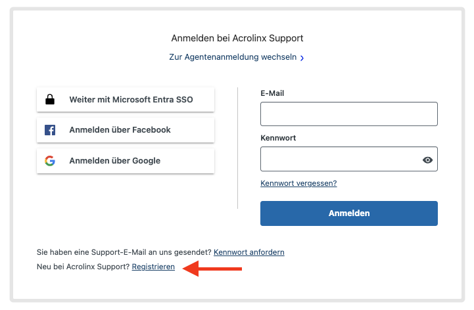
Task: Select Anmelden über Facebook text
Action: click(x=120, y=130)
